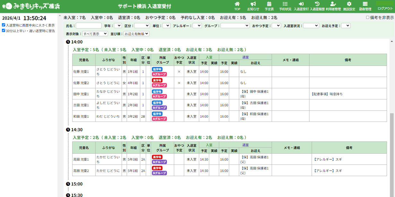
Task: Select 入退室受付 in the top navigation
Action: (x=301, y=6)
